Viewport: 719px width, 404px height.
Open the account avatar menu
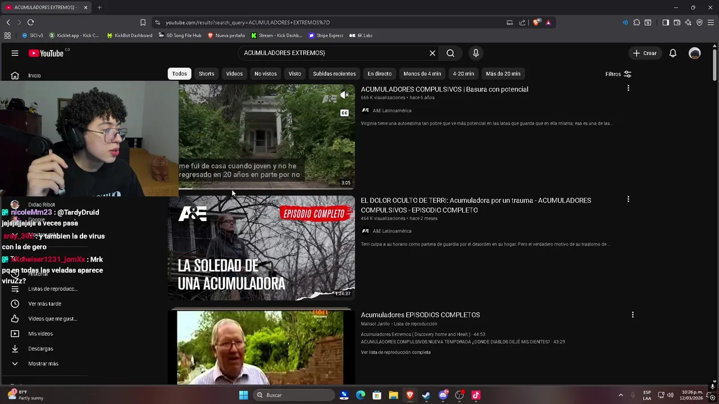(x=695, y=53)
